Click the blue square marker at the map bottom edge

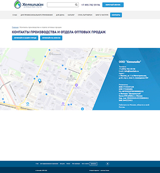coord(82,109)
